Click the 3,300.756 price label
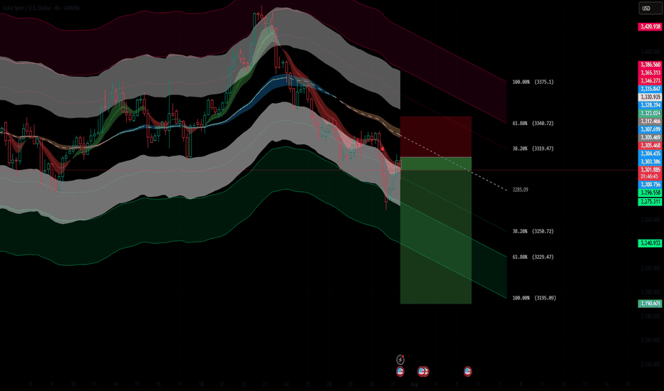The height and width of the screenshot is (391, 664). [650, 184]
